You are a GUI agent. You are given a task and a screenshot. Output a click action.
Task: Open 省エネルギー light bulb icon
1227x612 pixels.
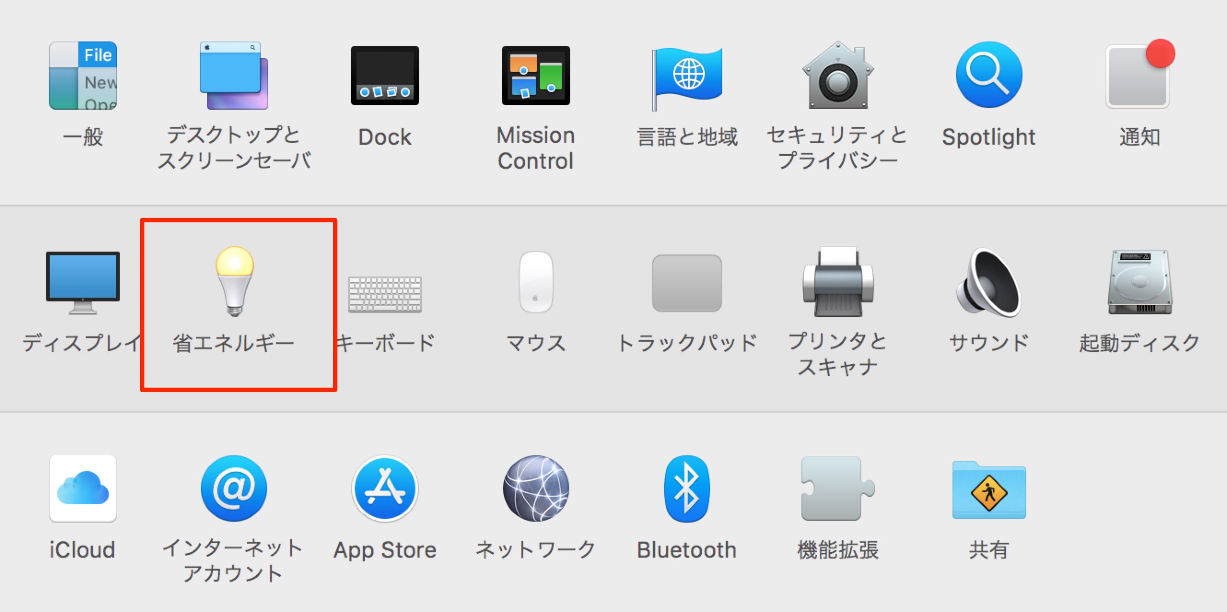[x=234, y=281]
